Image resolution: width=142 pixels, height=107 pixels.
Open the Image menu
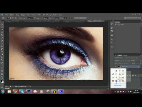coord(18,15)
